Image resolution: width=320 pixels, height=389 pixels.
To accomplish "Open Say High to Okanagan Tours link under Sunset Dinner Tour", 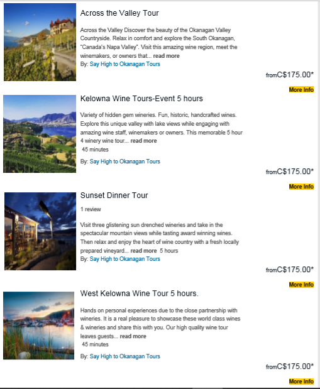I will coord(125,259).
